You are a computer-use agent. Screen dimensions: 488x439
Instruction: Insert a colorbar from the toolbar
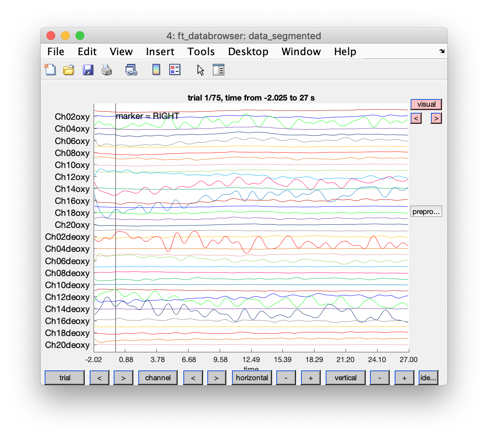[156, 70]
